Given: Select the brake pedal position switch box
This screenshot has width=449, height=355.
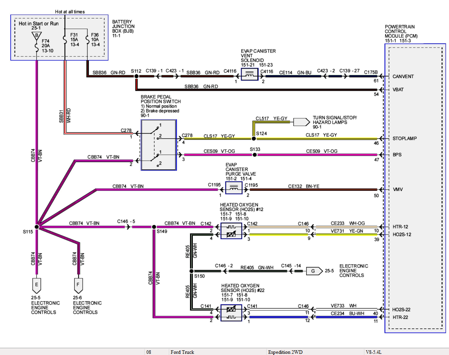Looking at the screenshot, I should tap(159, 145).
